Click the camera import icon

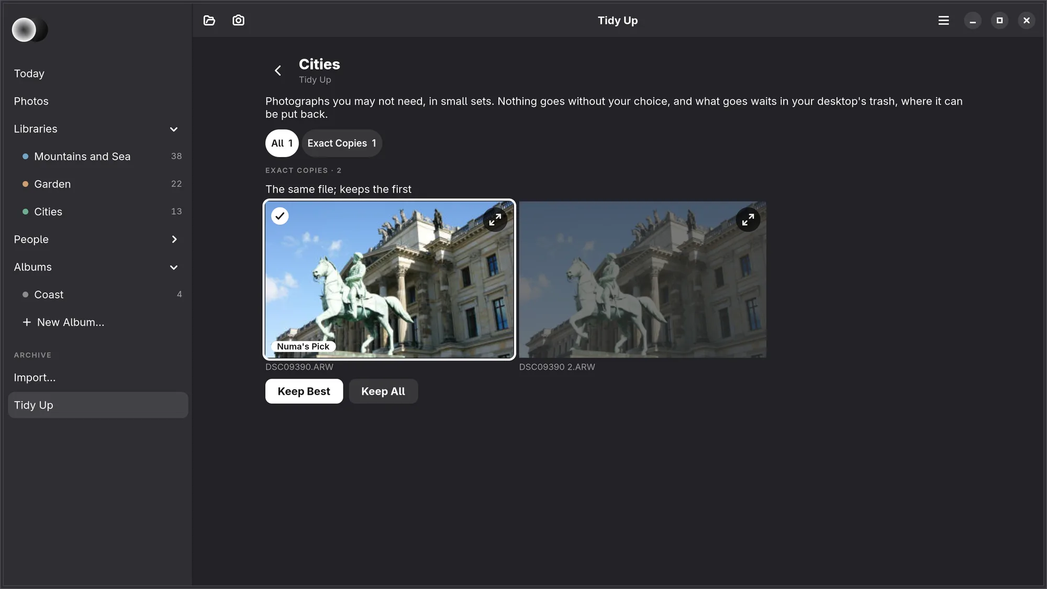tap(238, 20)
